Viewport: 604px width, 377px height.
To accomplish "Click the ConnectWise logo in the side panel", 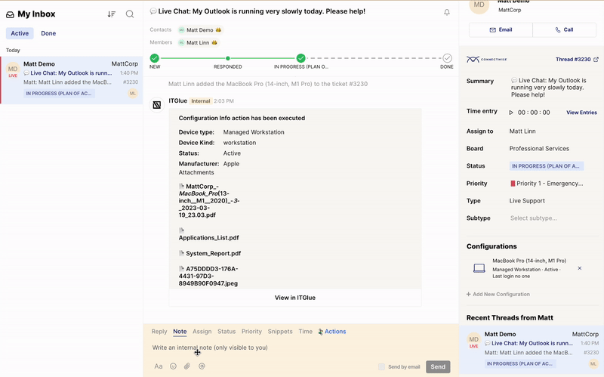I will pyautogui.click(x=486, y=60).
